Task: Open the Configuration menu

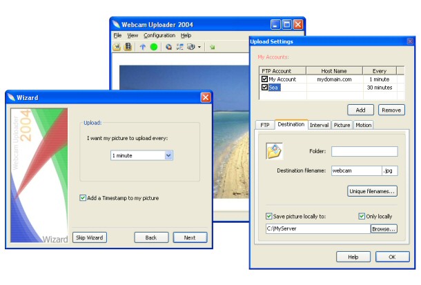Action: (x=159, y=35)
